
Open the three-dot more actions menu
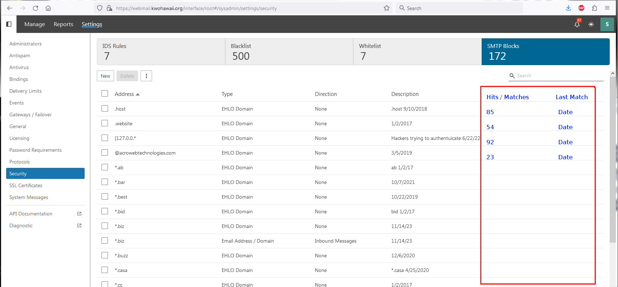[x=146, y=76]
